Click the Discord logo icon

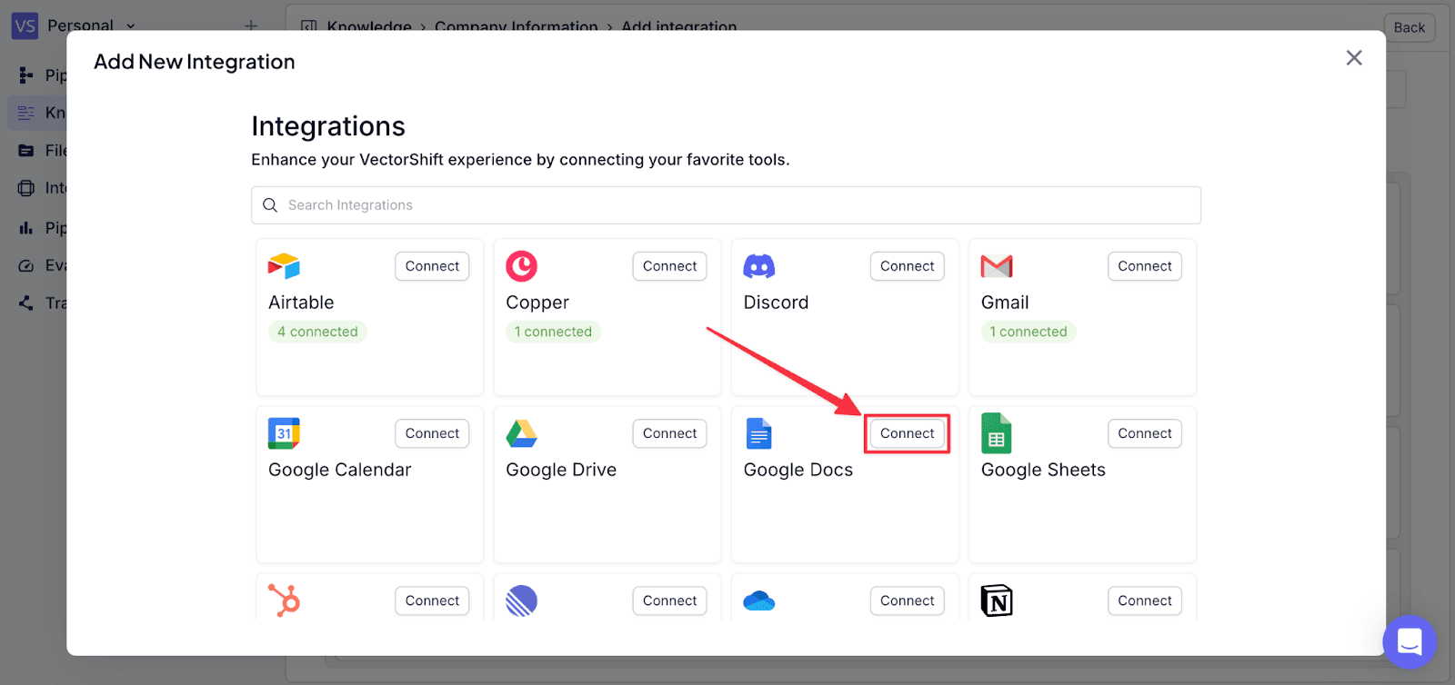tap(759, 266)
